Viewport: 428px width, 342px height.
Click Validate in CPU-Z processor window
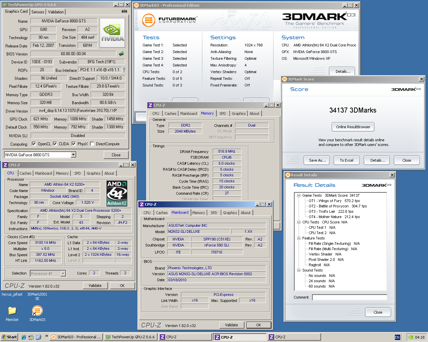95,286
